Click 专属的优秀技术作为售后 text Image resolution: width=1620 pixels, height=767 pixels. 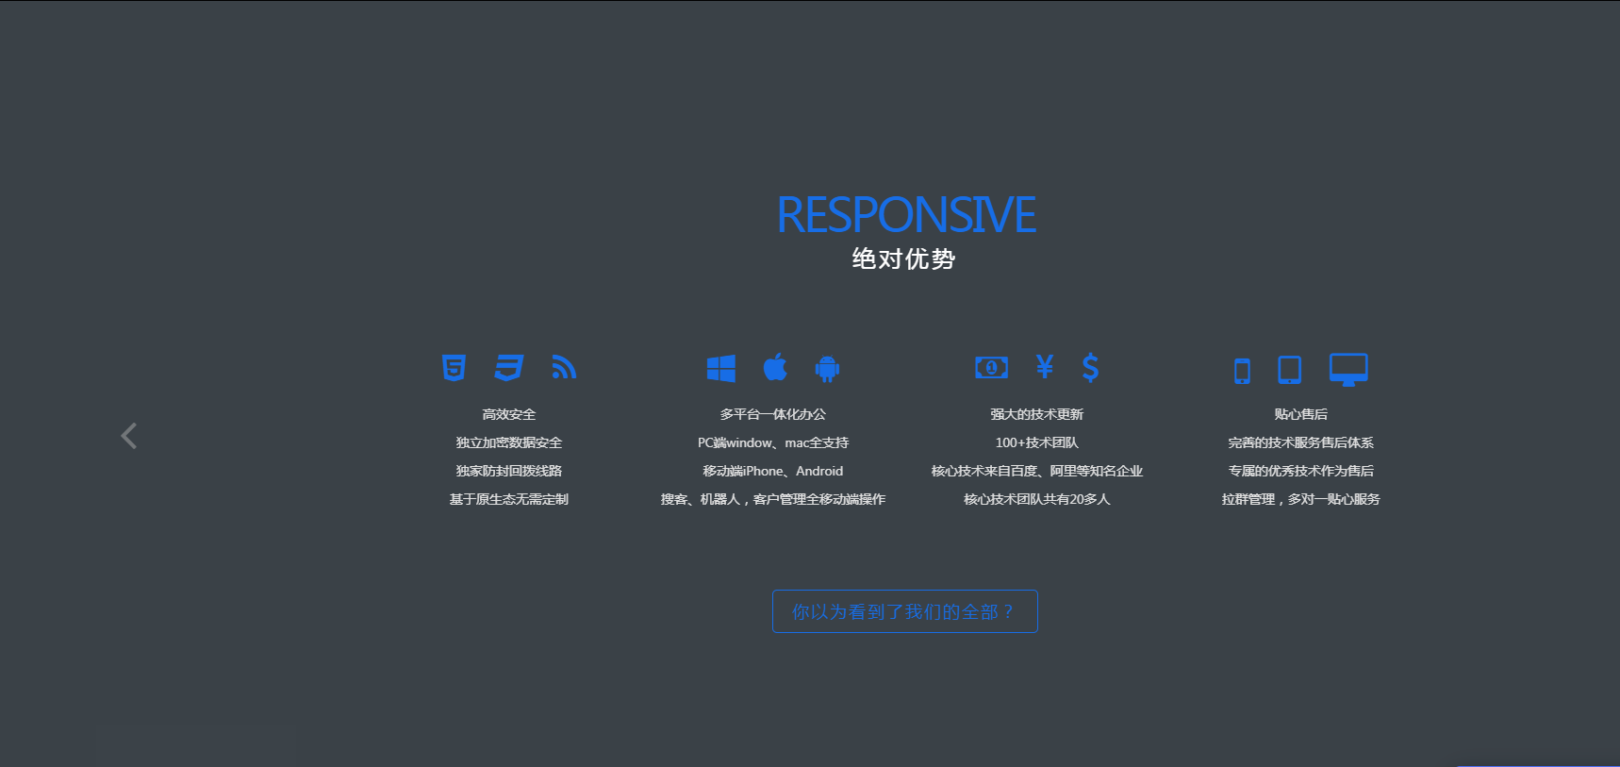pos(1301,471)
